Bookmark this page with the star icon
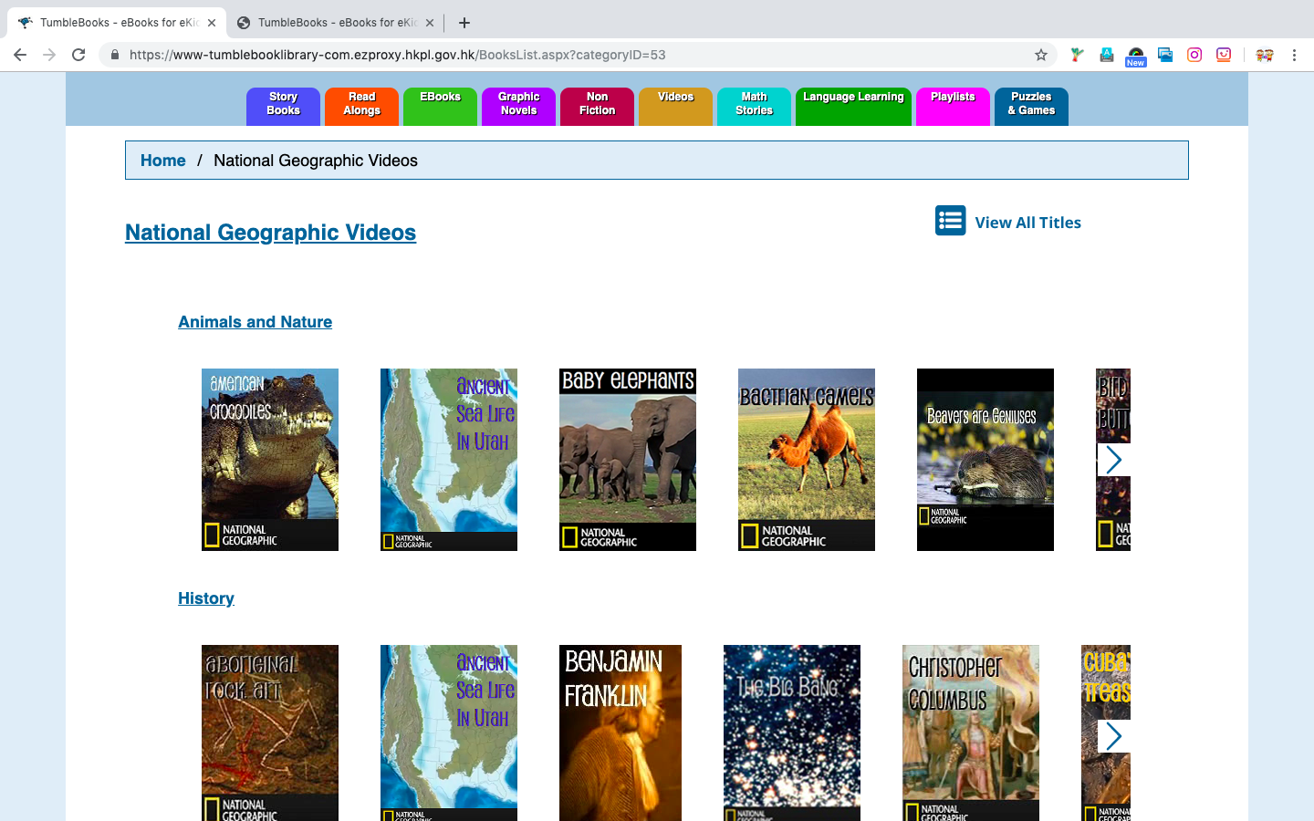The image size is (1314, 821). (x=1041, y=55)
